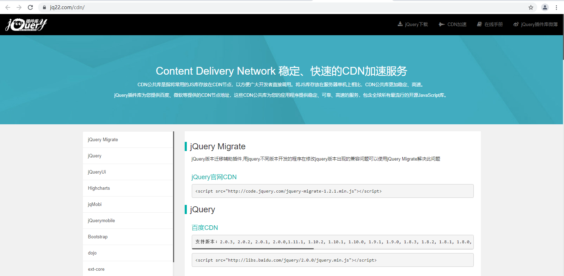Viewport: 564px width, 276px height.
Task: Open the Chrome three-dot menu
Action: (x=557, y=7)
